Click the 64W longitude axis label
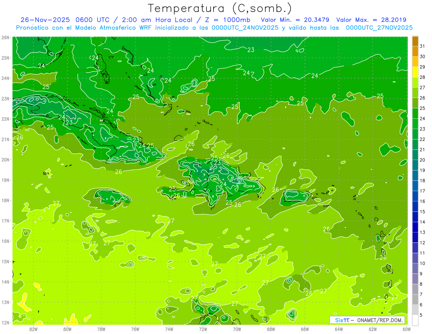Screen dimensions: 432x334 coord(339,329)
